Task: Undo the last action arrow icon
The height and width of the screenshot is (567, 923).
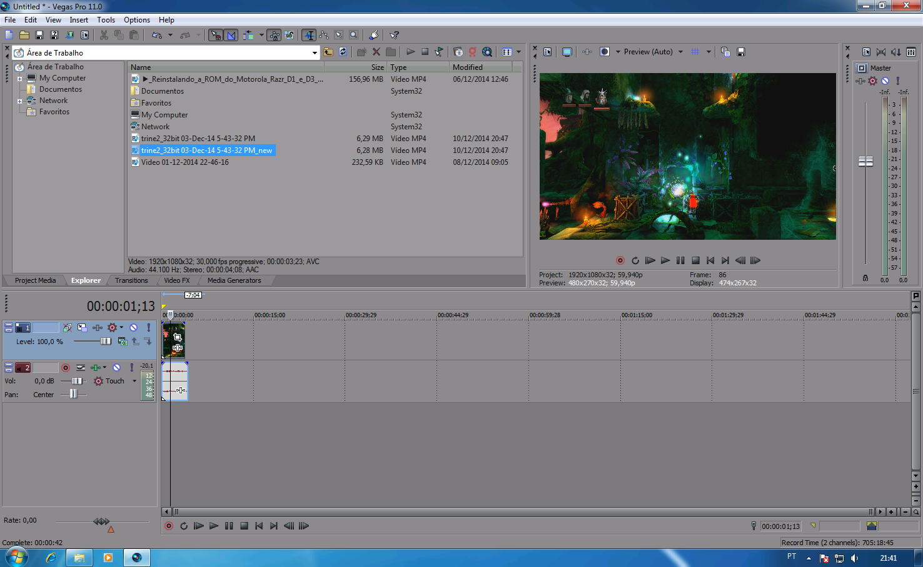Action: [x=157, y=35]
